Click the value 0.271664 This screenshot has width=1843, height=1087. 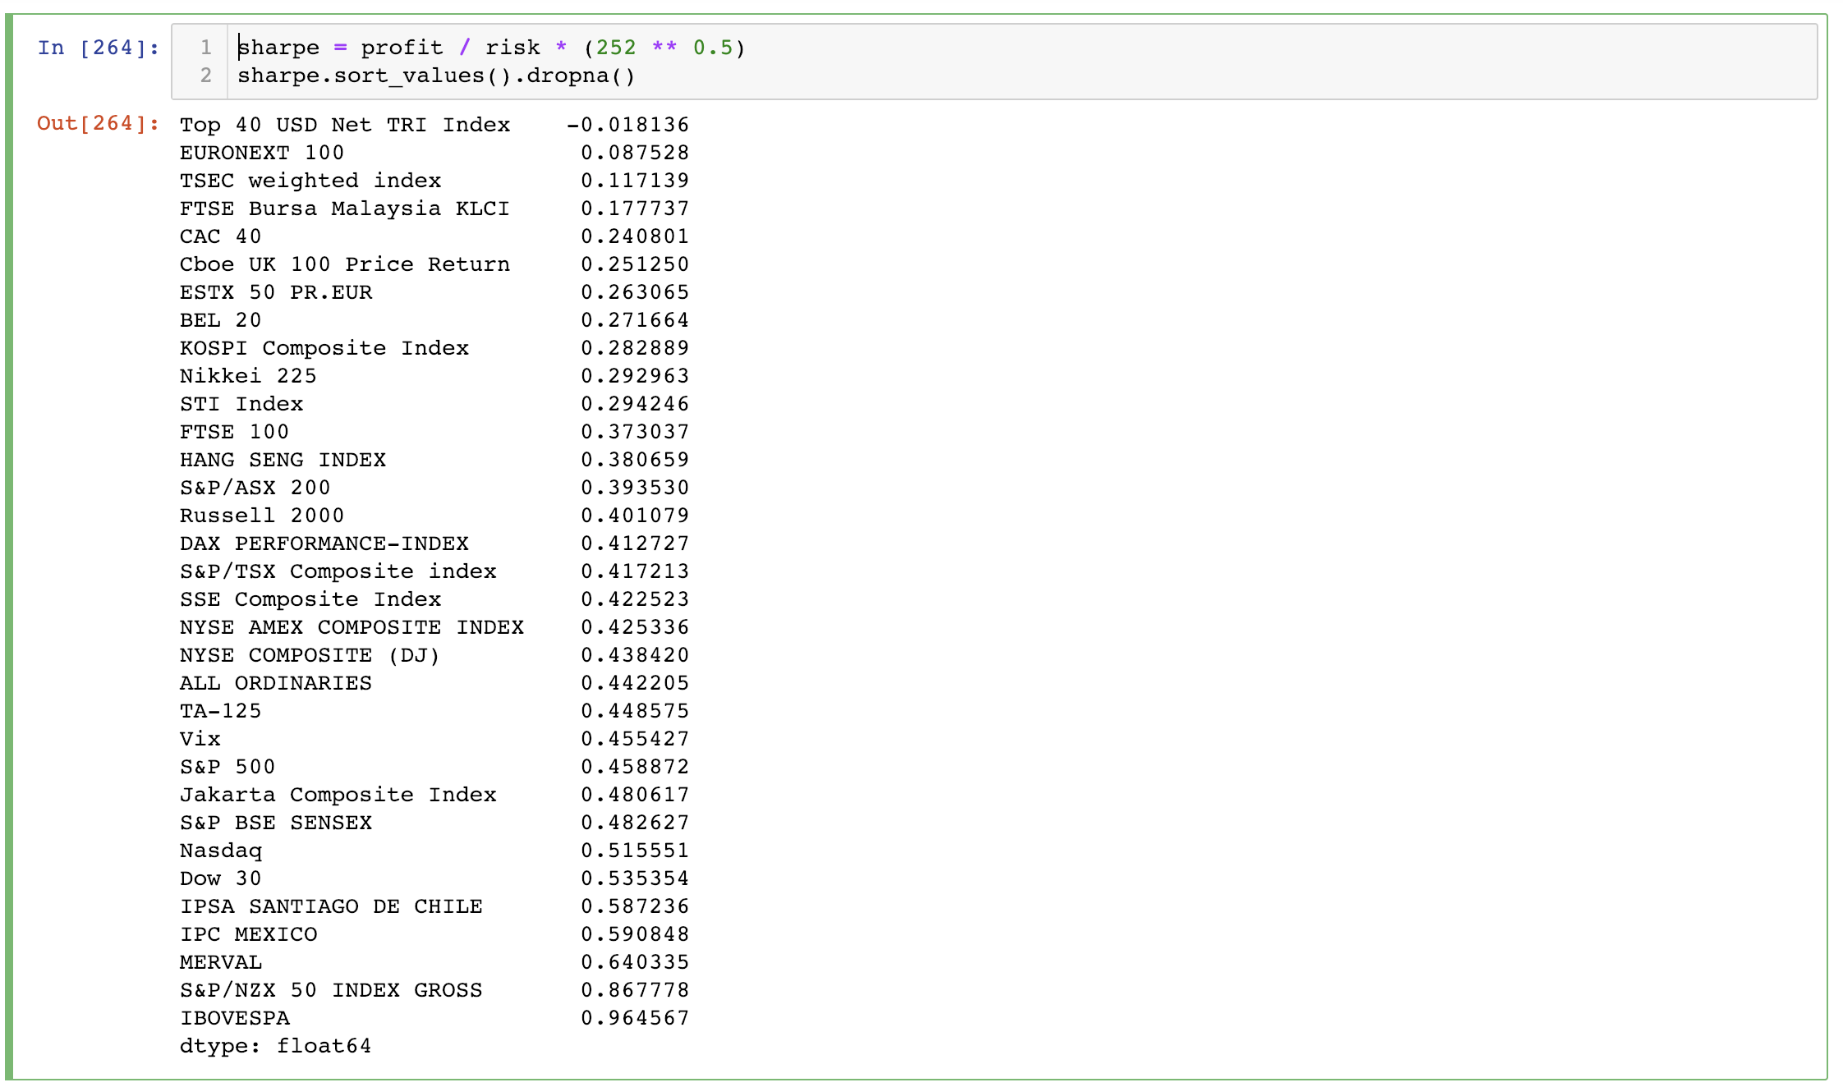point(635,320)
